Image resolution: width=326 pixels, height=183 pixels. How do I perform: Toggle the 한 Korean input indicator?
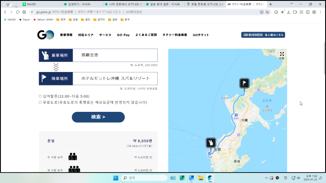tap(286, 178)
